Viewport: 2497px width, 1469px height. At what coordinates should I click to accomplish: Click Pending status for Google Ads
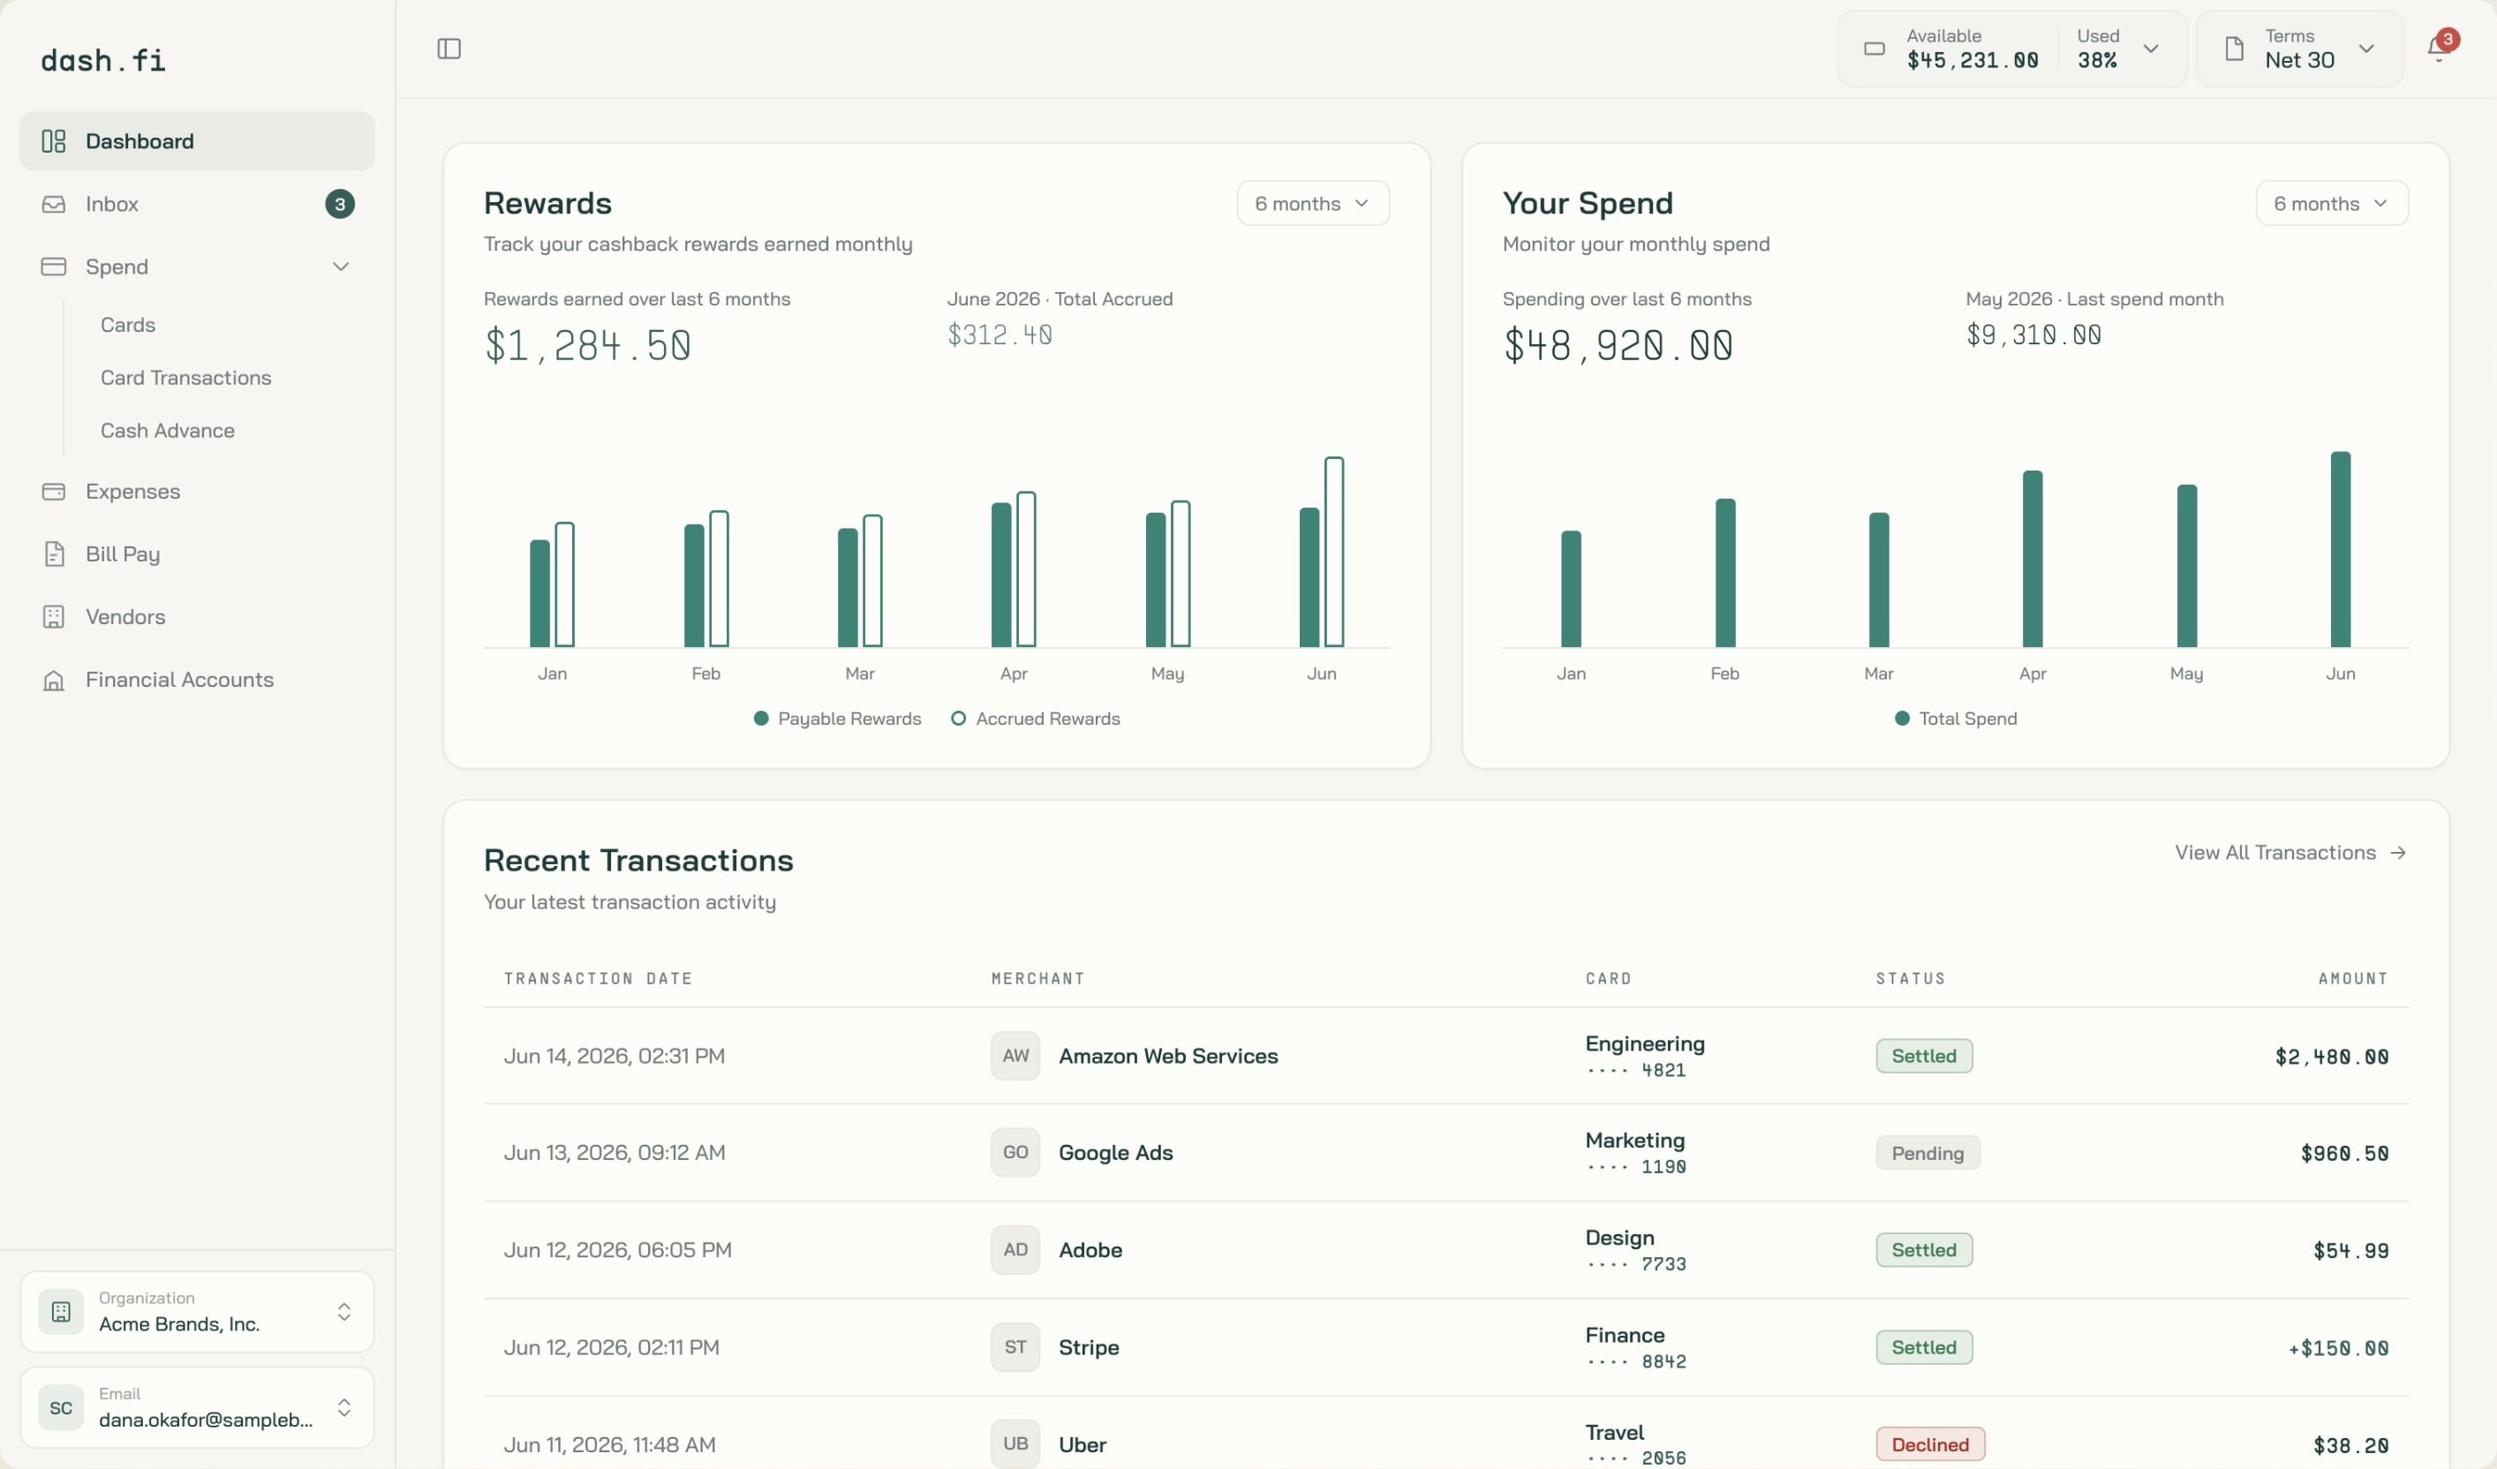click(1927, 1153)
